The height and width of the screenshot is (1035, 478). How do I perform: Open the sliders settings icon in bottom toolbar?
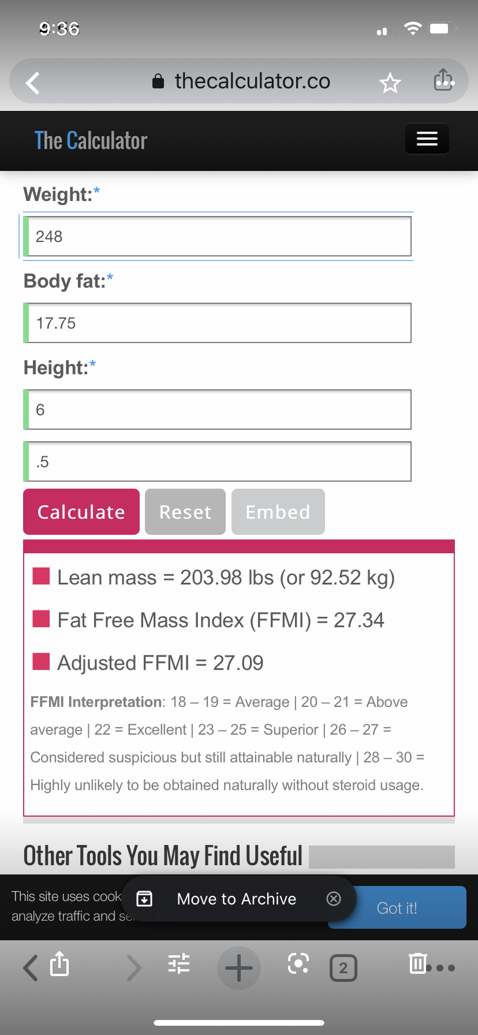click(179, 964)
